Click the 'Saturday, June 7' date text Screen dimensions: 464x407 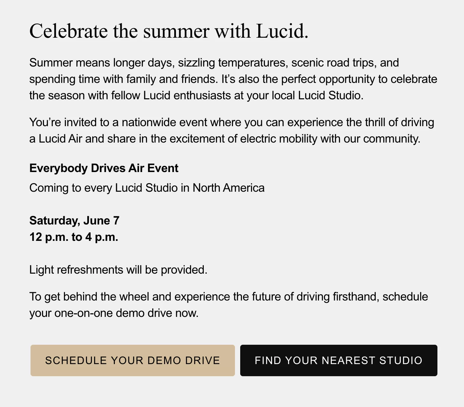pyautogui.click(x=74, y=221)
